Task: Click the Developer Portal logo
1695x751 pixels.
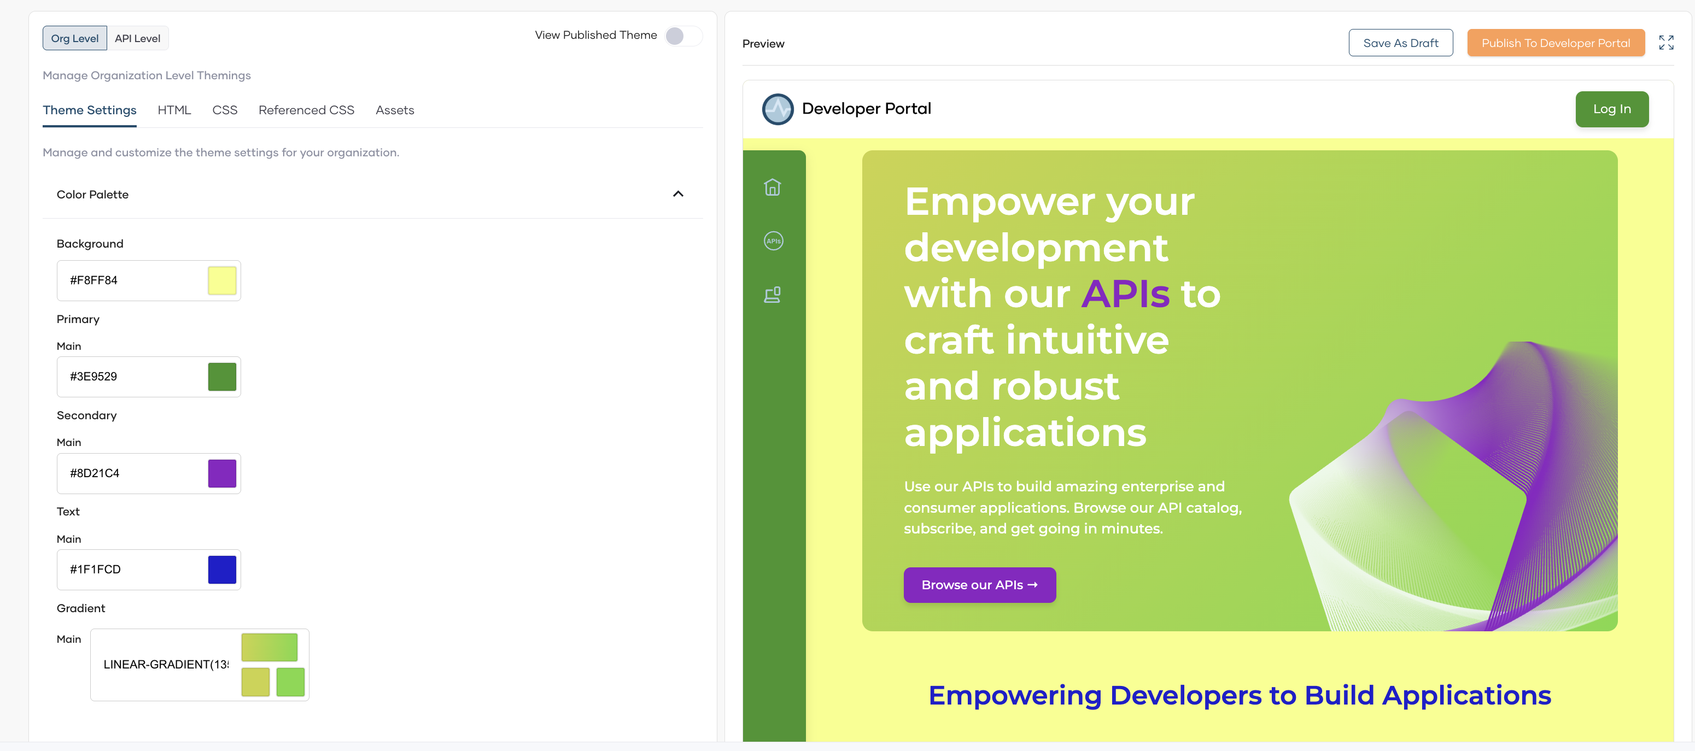Action: coord(778,109)
